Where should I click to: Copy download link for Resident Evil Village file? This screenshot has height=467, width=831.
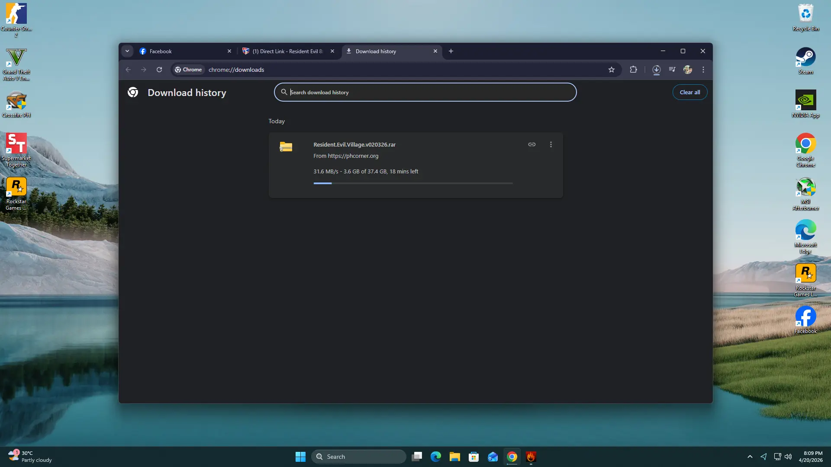[x=531, y=144]
